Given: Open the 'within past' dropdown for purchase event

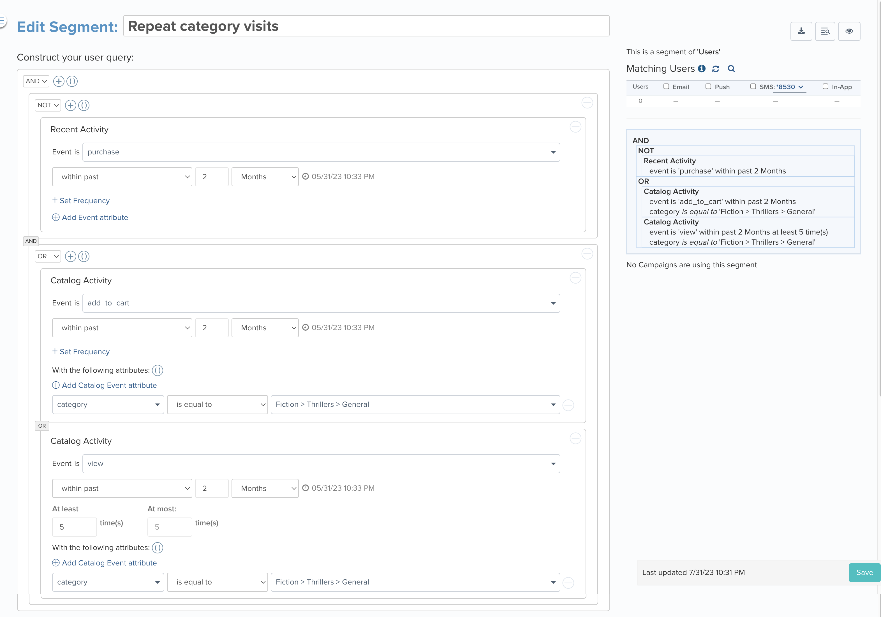Looking at the screenshot, I should pos(122,177).
